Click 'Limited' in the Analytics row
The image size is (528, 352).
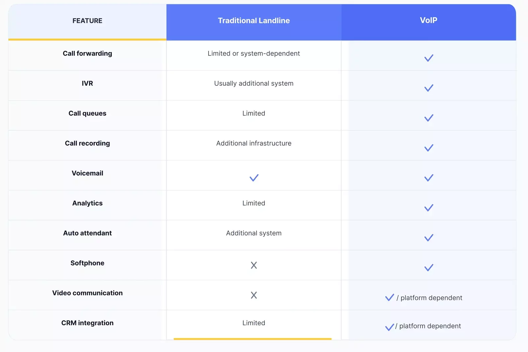[254, 203]
